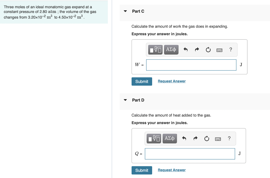This screenshot has width=270, height=178.
Task: Redo the entry in Part C editor
Action: [197, 50]
